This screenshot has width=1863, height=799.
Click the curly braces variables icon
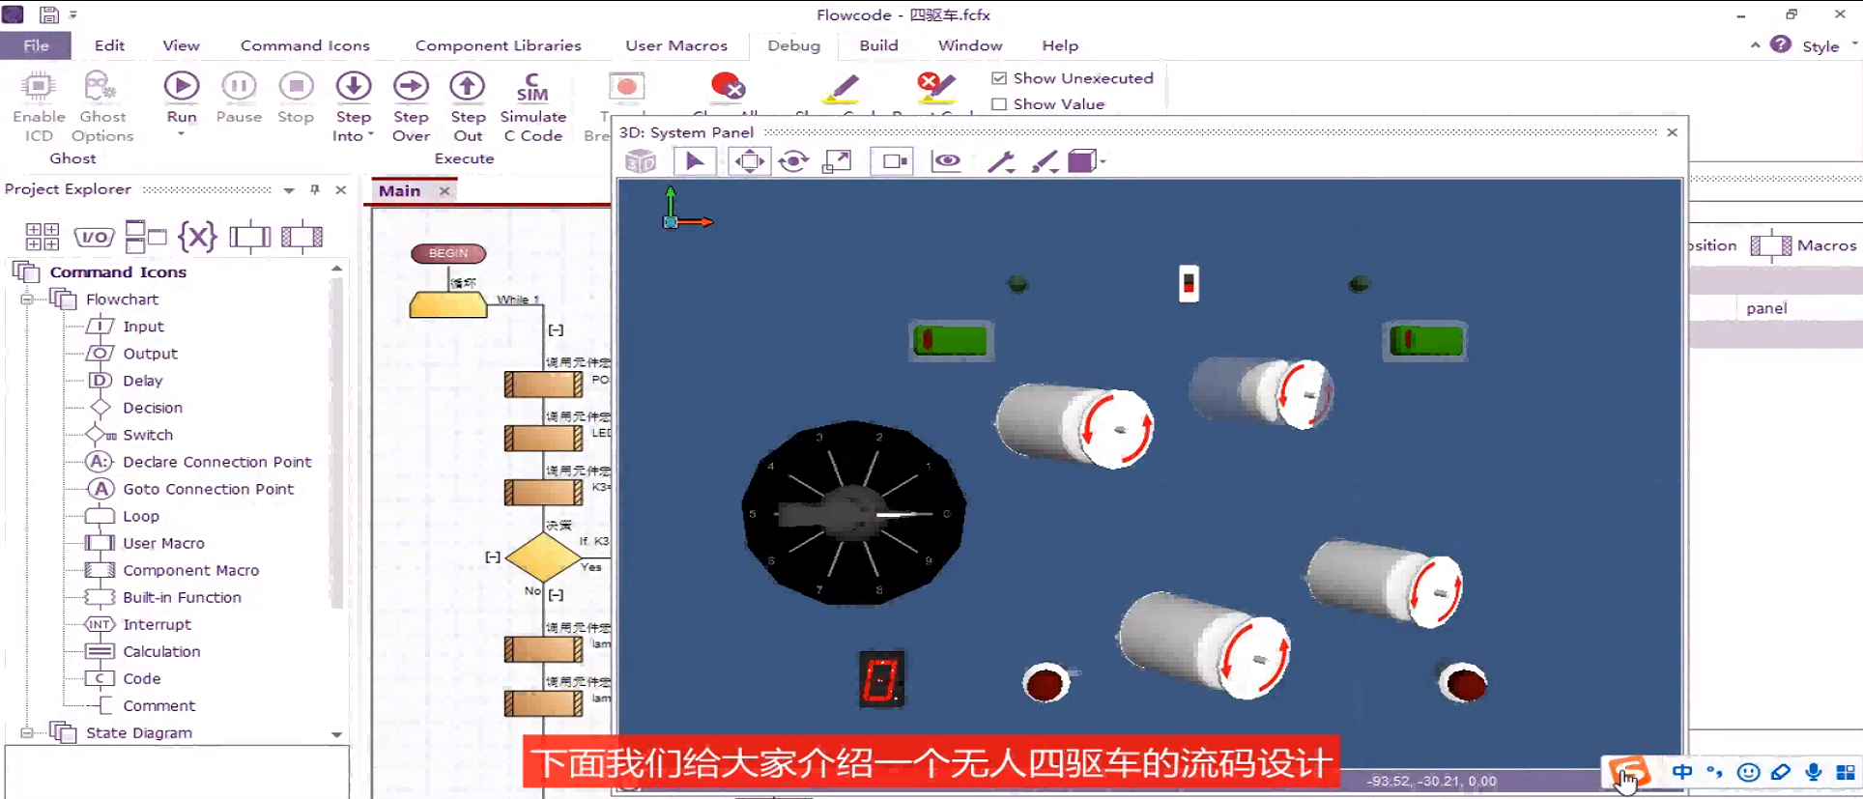pos(197,236)
